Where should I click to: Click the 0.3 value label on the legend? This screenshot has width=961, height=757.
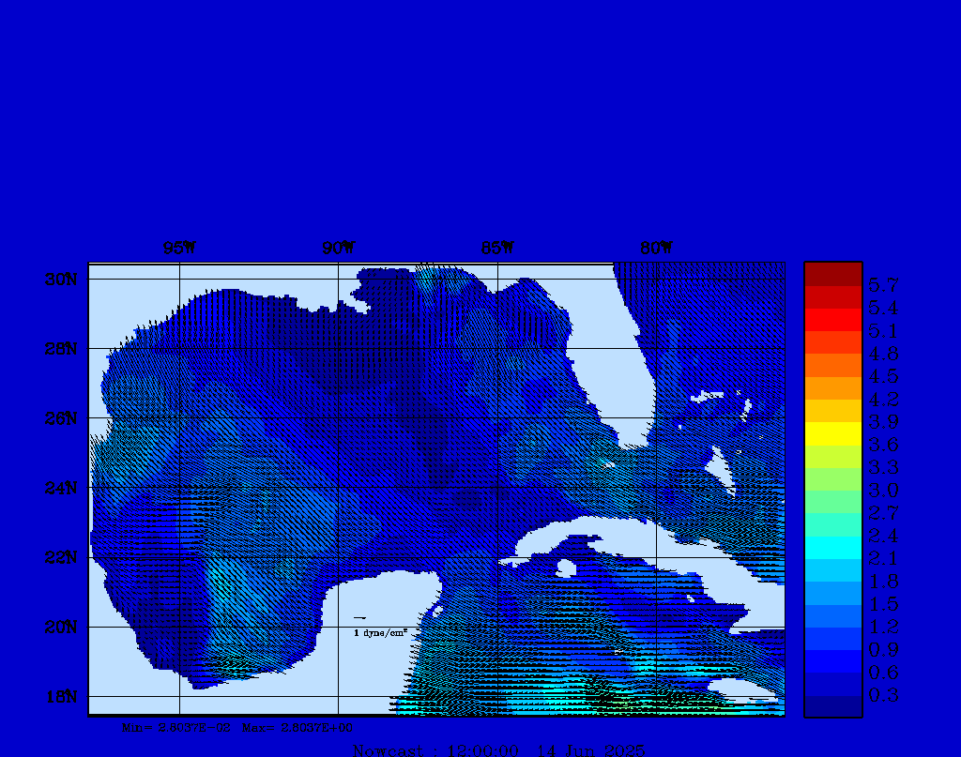(x=883, y=695)
